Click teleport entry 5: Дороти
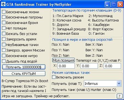Viewport: 124px width, 100px height. pyautogui.click(x=60, y=25)
